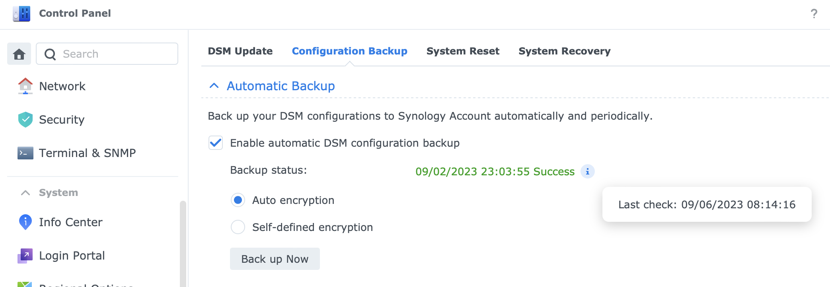This screenshot has height=287, width=830.
Task: Focus the Search input field
Action: point(107,54)
